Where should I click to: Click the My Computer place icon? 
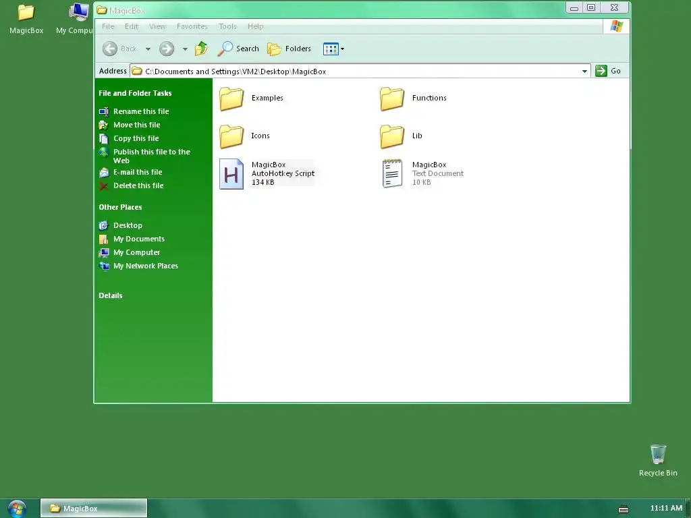pos(103,253)
